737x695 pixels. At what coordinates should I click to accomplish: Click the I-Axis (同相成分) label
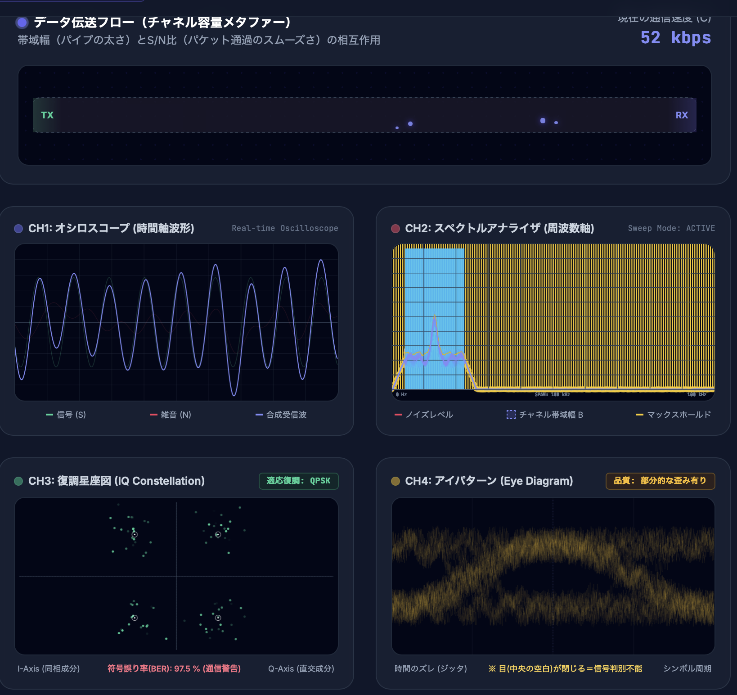tap(49, 668)
